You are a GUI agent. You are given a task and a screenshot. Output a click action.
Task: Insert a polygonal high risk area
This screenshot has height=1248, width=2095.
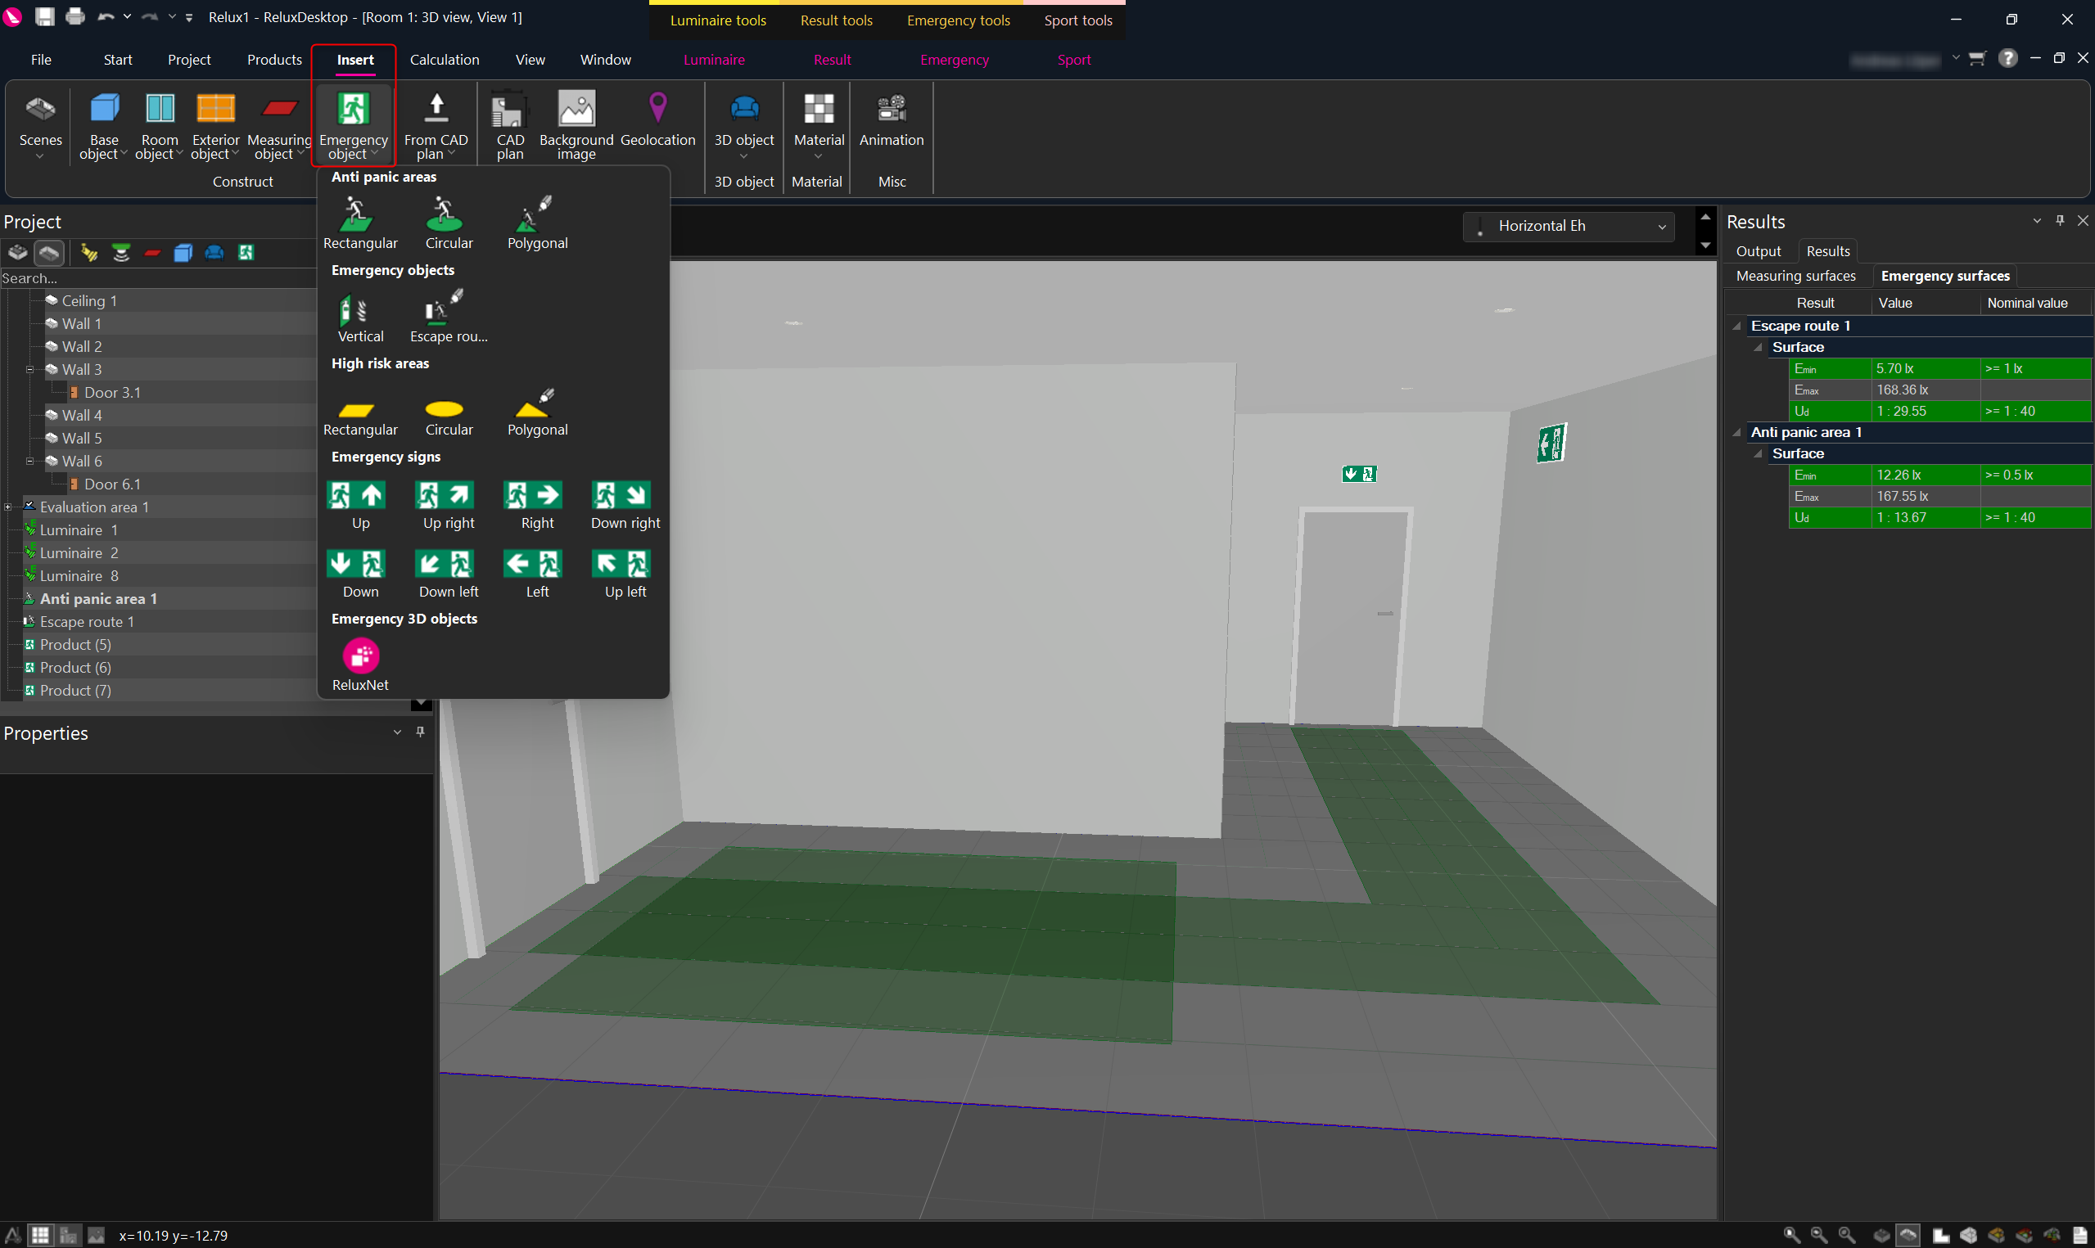tap(537, 412)
